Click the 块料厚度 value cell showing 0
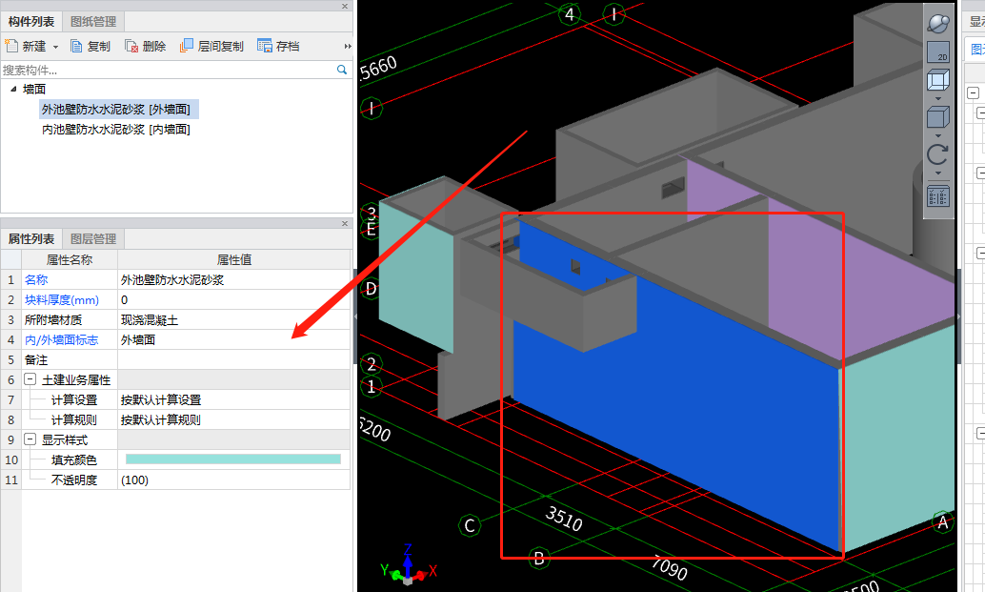Image resolution: width=985 pixels, height=592 pixels. (x=233, y=299)
